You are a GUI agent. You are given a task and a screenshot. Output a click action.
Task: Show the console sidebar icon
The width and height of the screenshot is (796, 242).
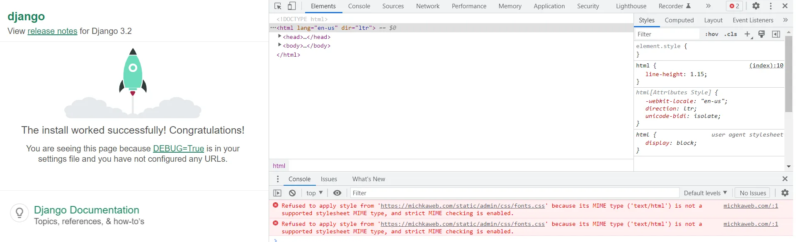pyautogui.click(x=277, y=193)
